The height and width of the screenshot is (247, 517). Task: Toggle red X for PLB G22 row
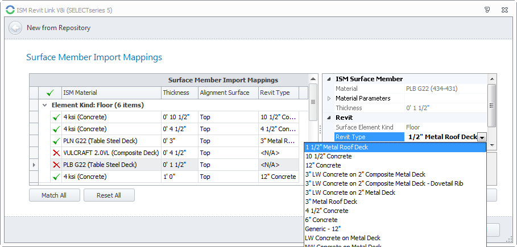[x=56, y=165]
